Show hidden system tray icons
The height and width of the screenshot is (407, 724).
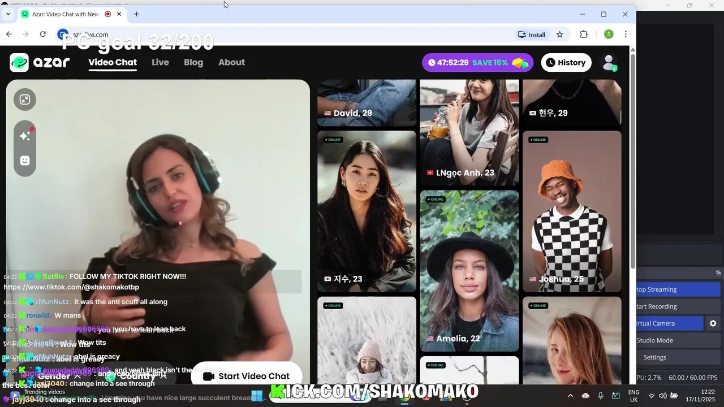coord(570,396)
